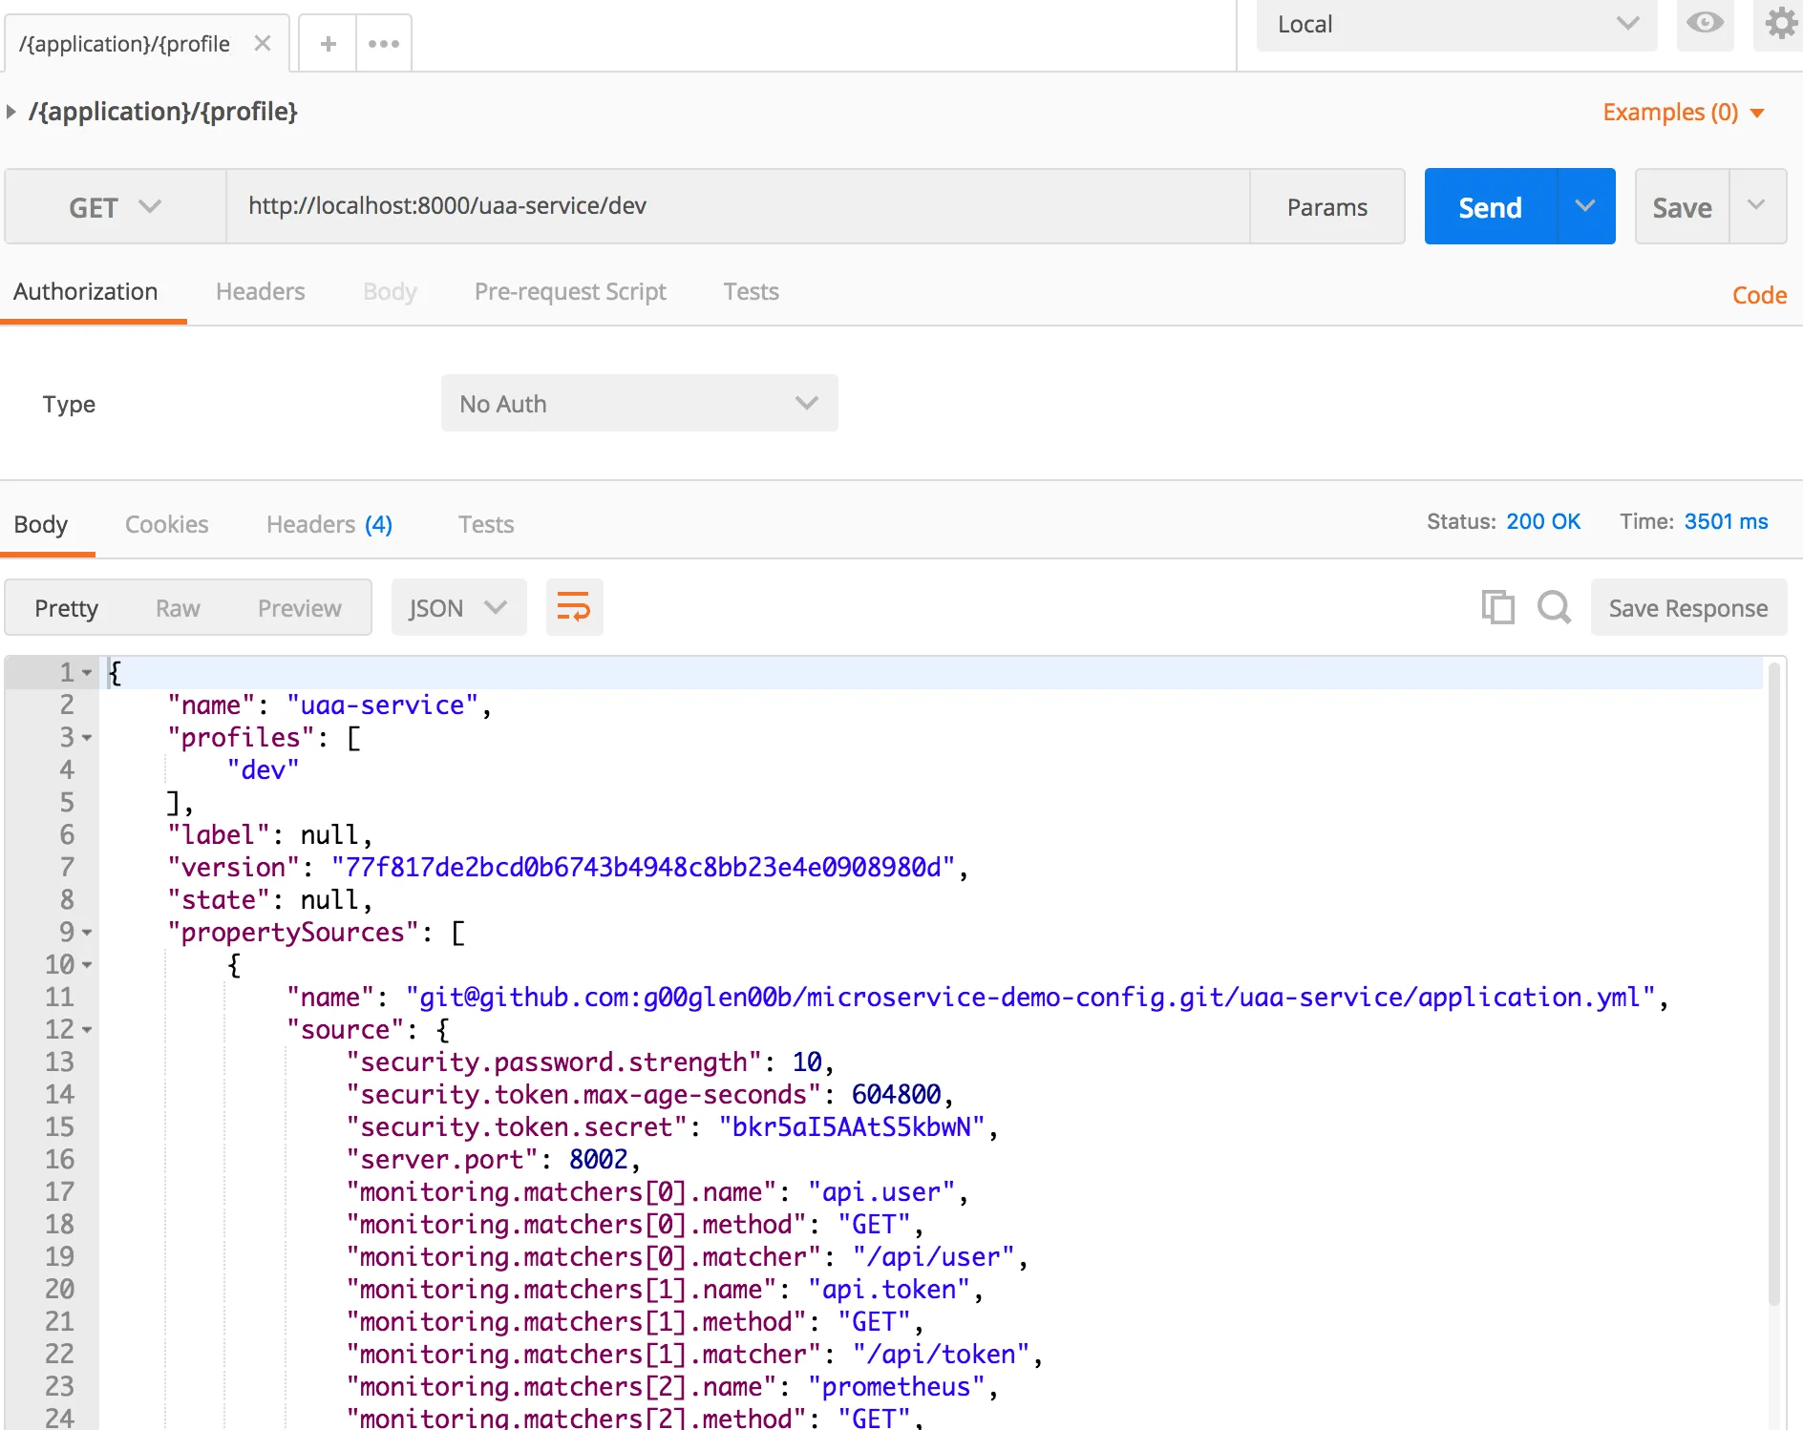Viewport: 1803px width, 1430px height.
Task: Click the environment quick look eye icon
Action: pyautogui.click(x=1705, y=23)
